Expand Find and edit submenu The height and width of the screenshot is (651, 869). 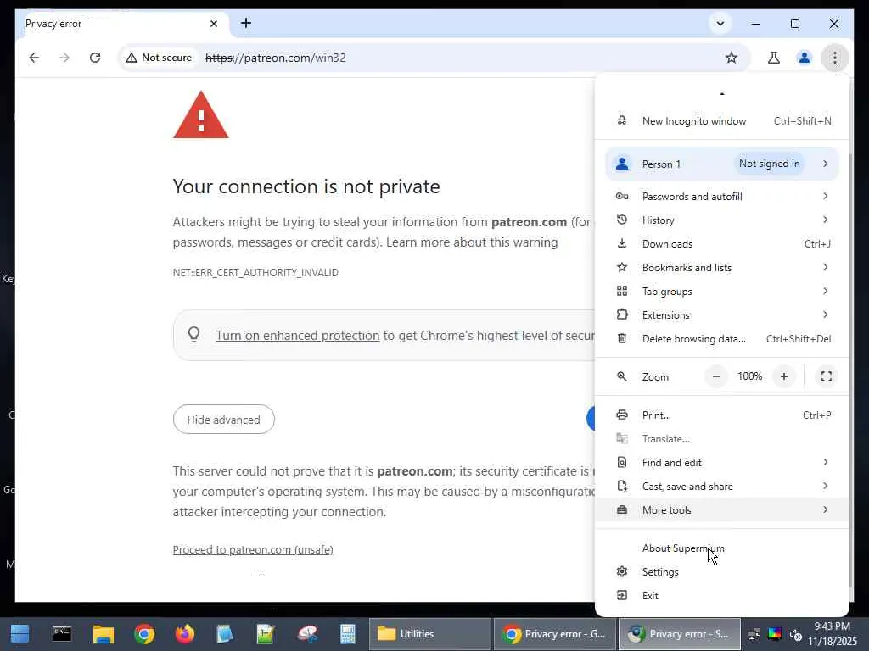tap(721, 462)
